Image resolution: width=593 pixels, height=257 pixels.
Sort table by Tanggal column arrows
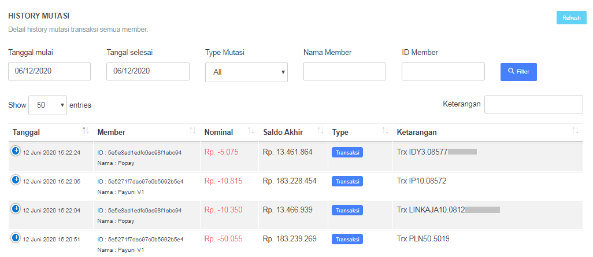click(x=86, y=131)
